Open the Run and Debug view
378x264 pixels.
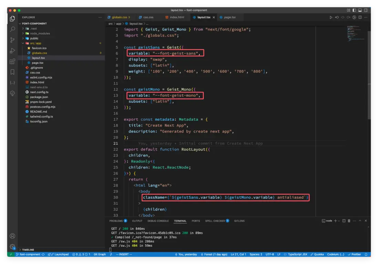[x=12, y=51]
